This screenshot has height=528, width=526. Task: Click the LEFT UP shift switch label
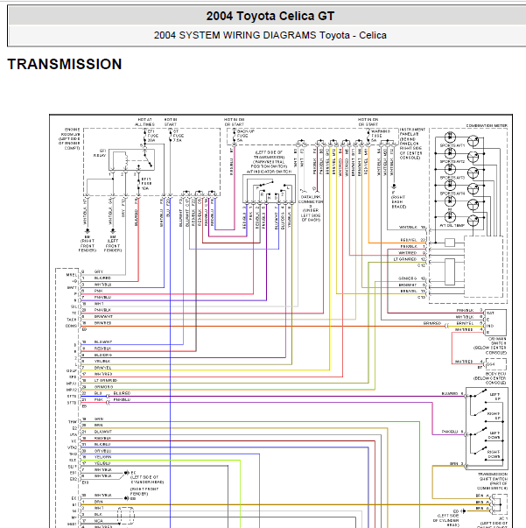coord(494,397)
